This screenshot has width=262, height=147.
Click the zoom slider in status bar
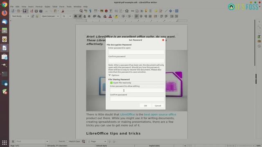(246, 146)
